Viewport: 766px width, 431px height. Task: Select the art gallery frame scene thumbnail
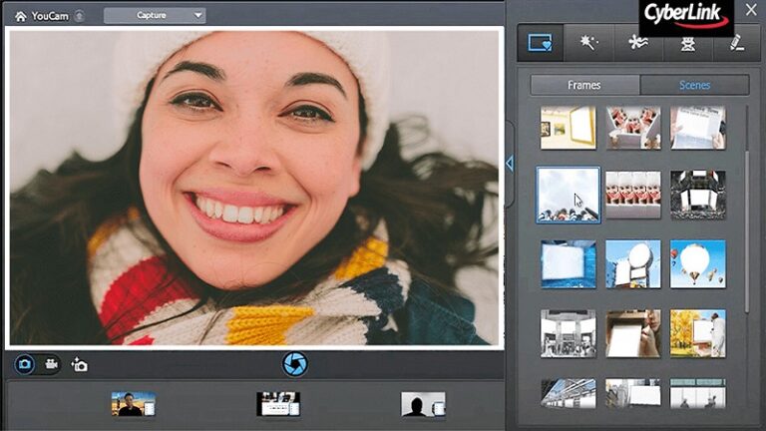click(x=569, y=128)
